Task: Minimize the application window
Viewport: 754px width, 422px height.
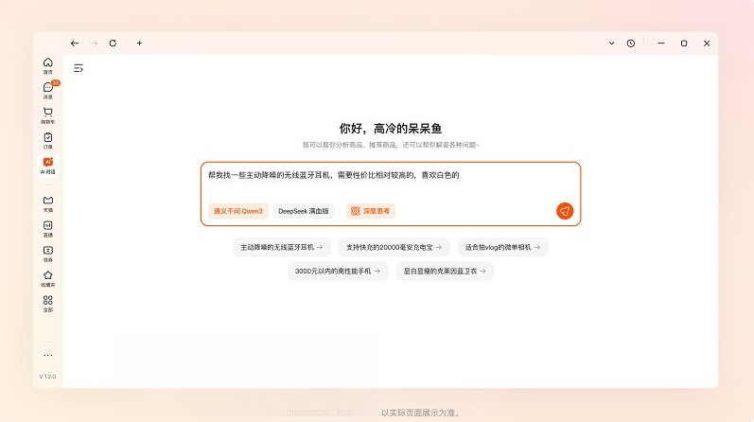Action: point(661,44)
